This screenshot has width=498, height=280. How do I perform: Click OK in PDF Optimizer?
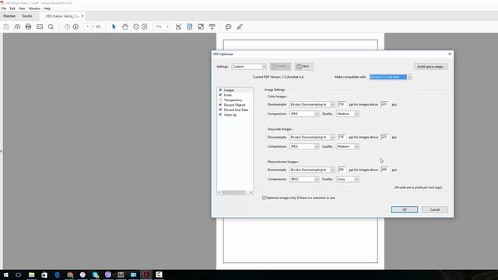(x=405, y=209)
